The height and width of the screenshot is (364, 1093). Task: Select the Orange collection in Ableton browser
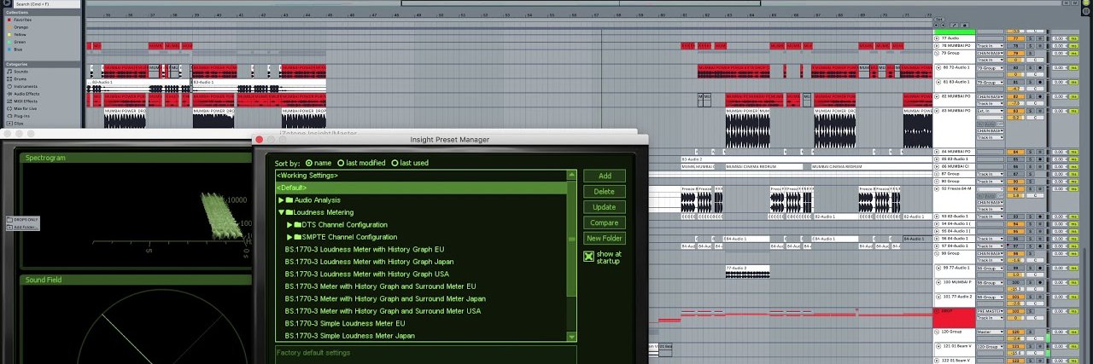[x=20, y=26]
